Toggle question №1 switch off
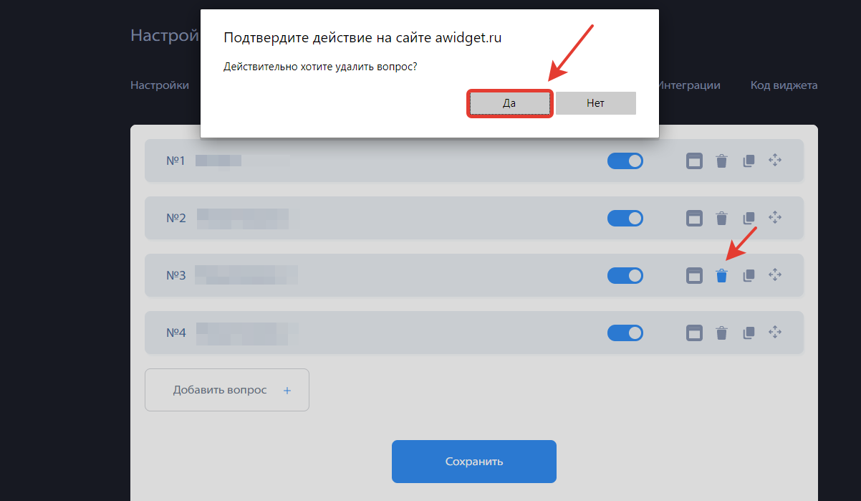Screen dimensions: 861x501 625,161
